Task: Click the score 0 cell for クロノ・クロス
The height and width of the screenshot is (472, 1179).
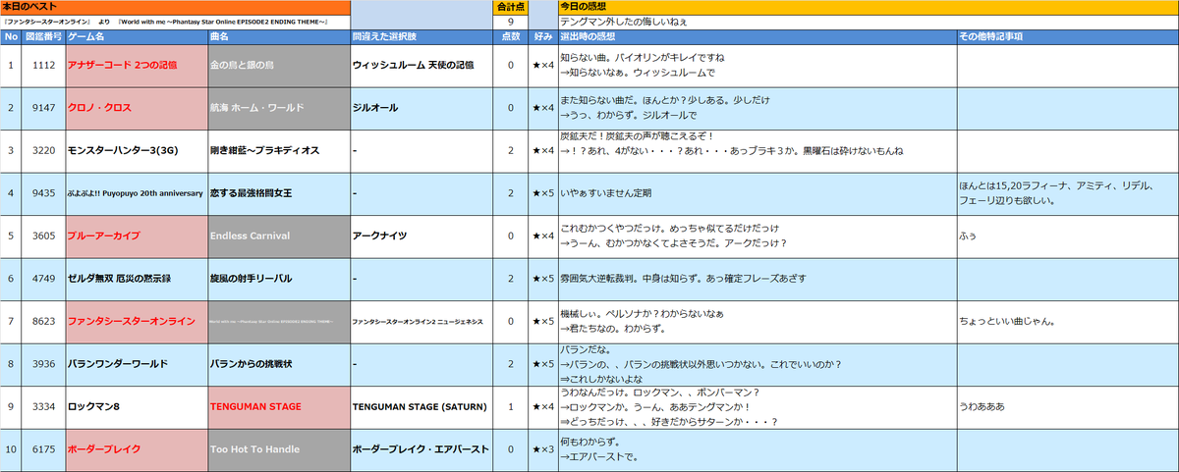Action: (511, 108)
